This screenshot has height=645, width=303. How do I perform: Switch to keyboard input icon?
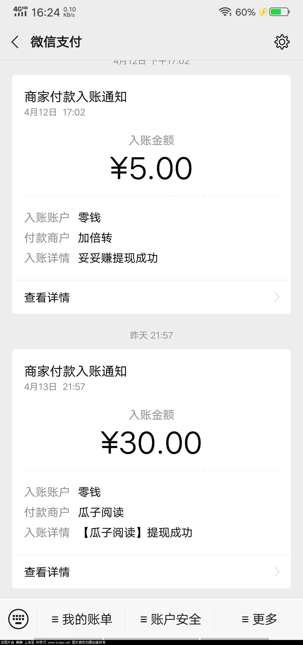click(19, 619)
